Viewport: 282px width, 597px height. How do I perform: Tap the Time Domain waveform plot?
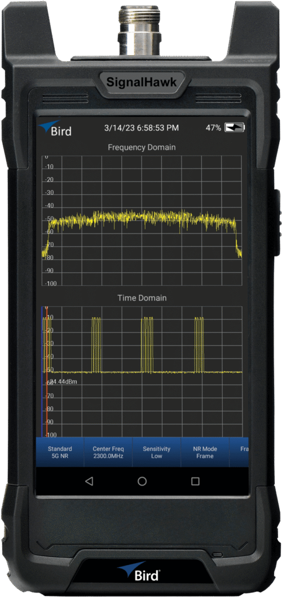click(142, 371)
